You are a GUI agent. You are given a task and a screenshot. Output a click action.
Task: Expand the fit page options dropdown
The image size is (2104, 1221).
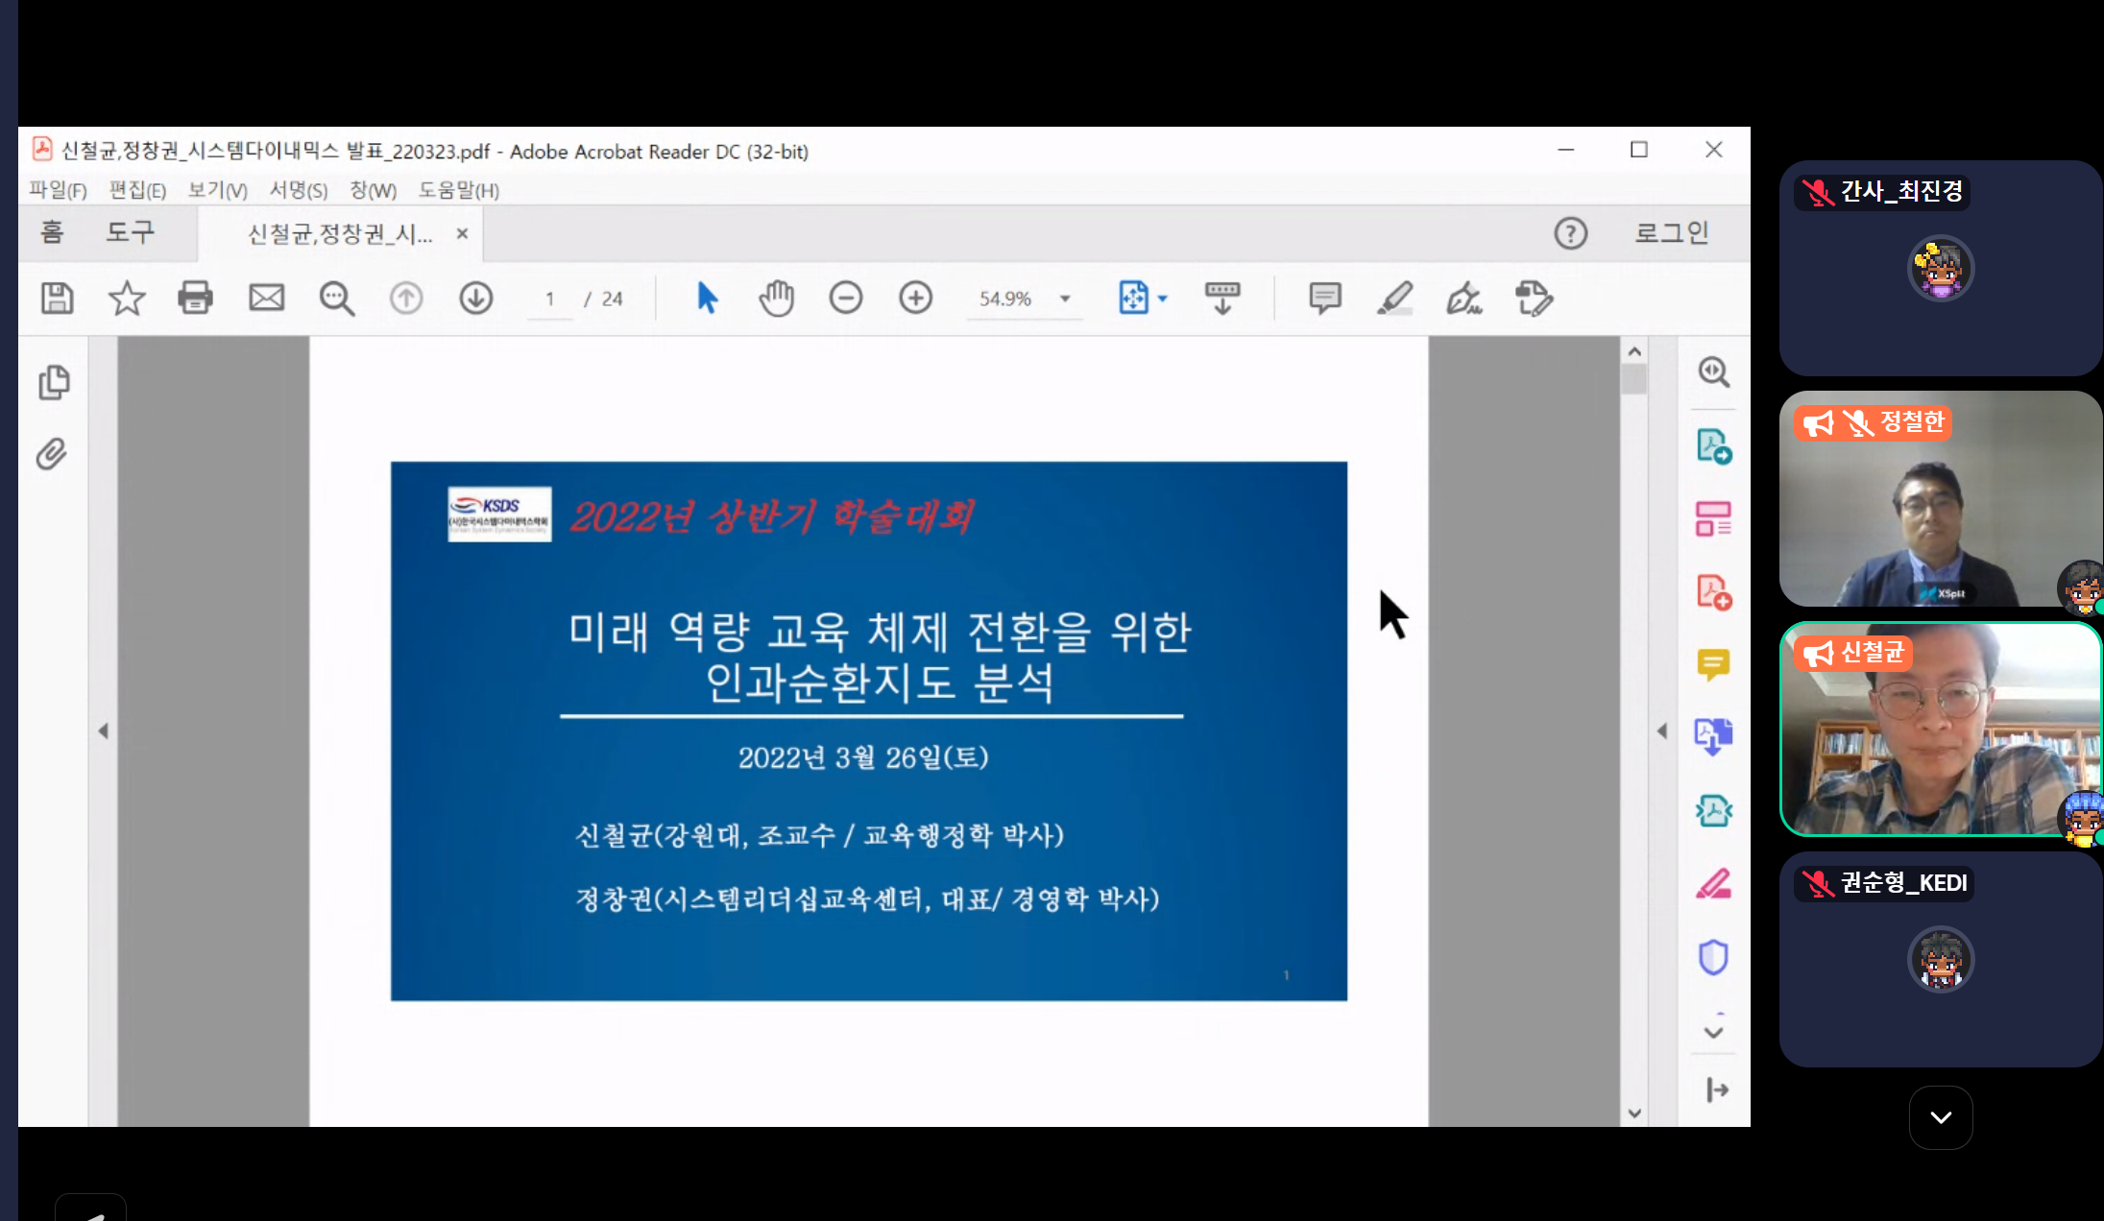click(x=1163, y=299)
